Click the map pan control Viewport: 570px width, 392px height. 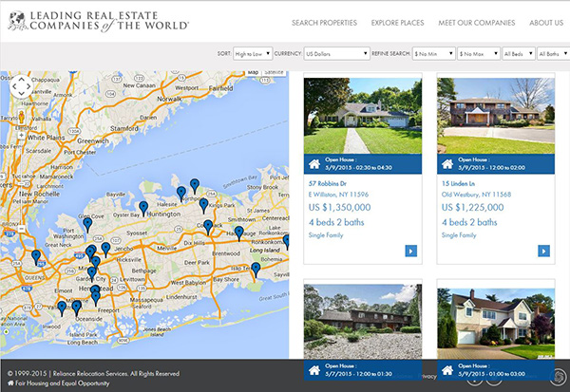coord(21,87)
